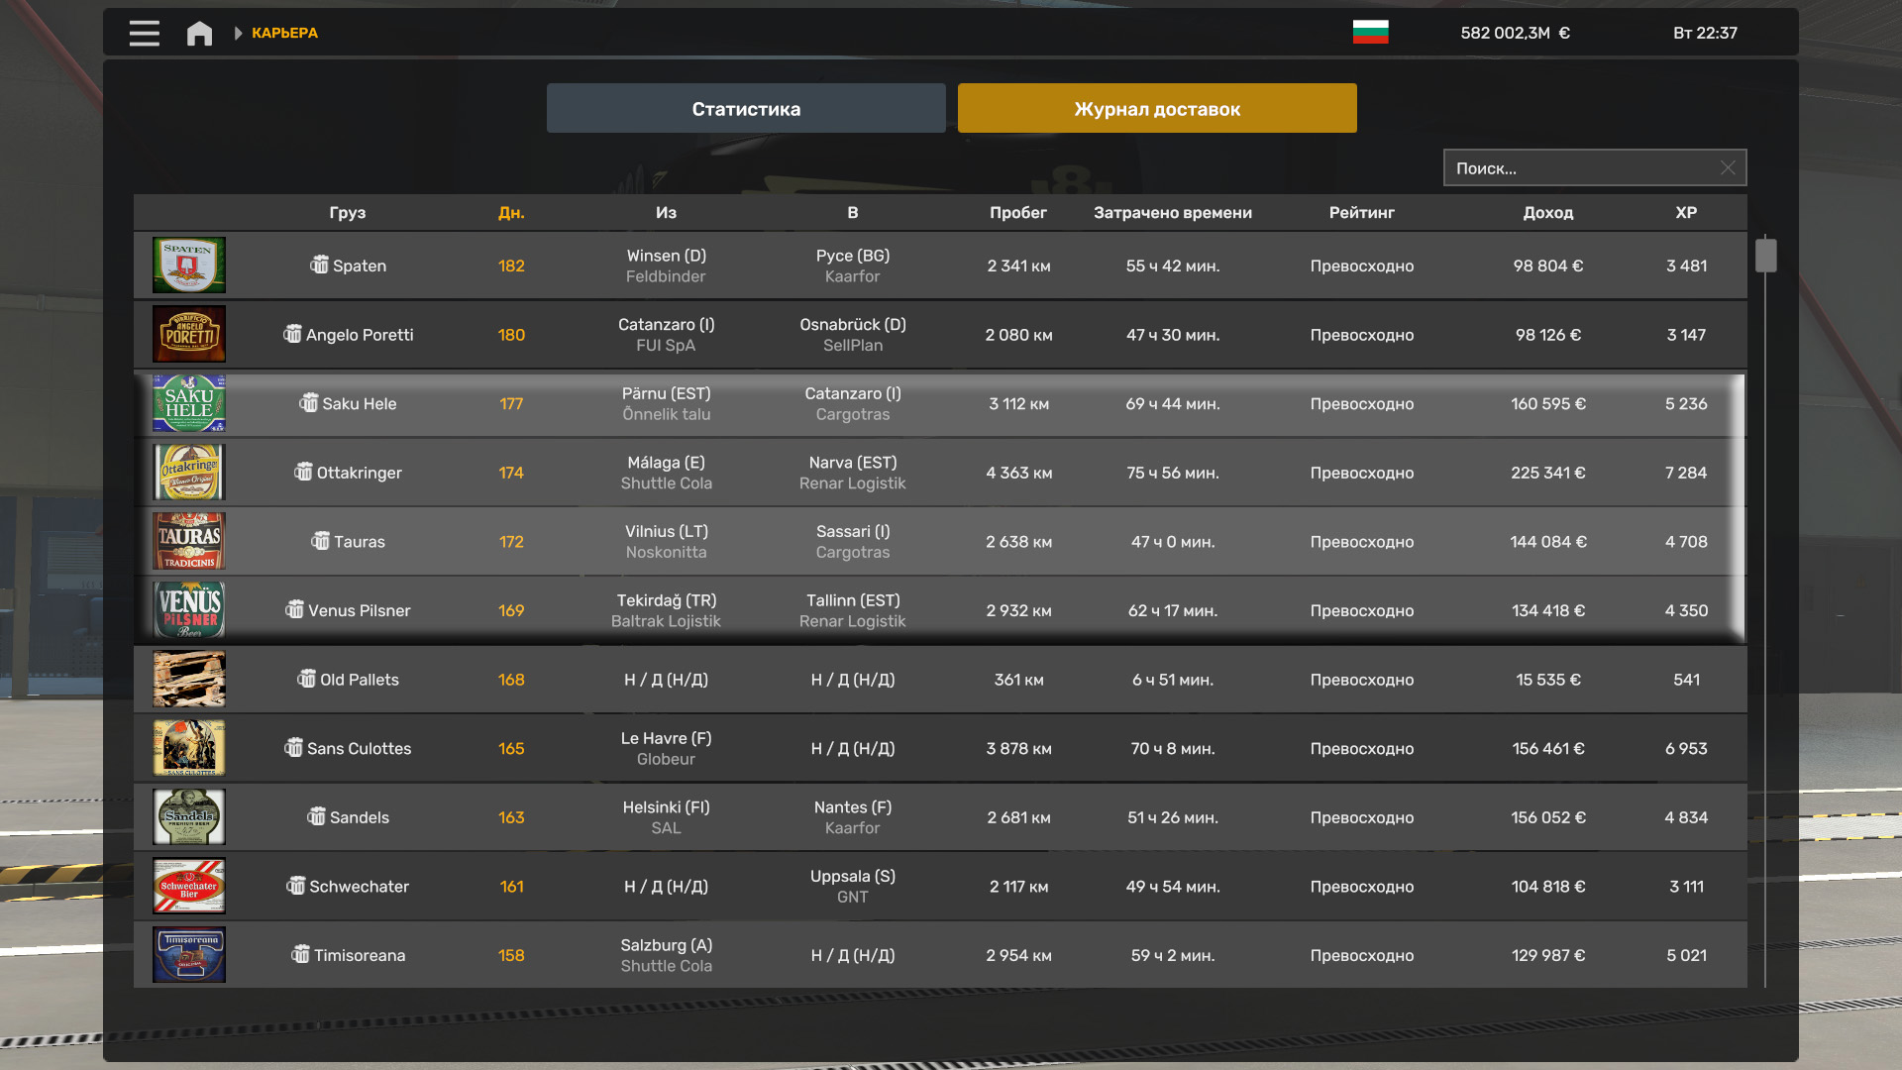
Task: Click the mug icon beside Saku Hele
Action: (308, 402)
